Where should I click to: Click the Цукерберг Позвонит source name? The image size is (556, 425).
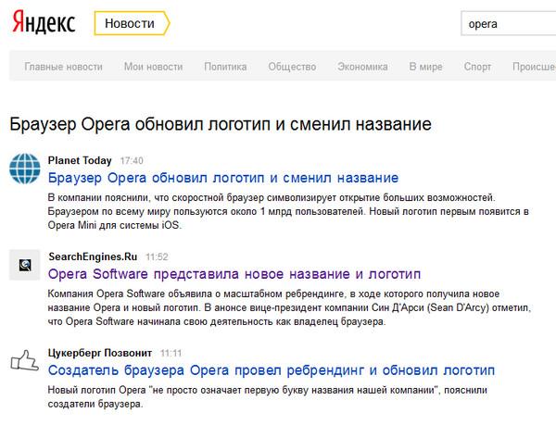tap(100, 353)
